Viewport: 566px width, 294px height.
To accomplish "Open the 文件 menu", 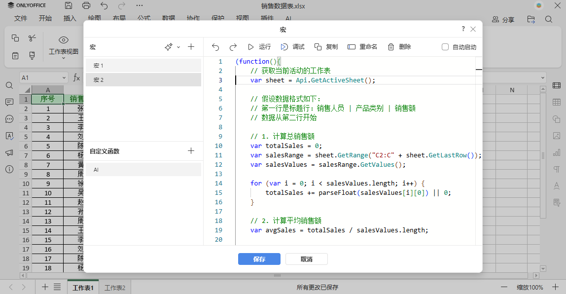I will pyautogui.click(x=21, y=18).
